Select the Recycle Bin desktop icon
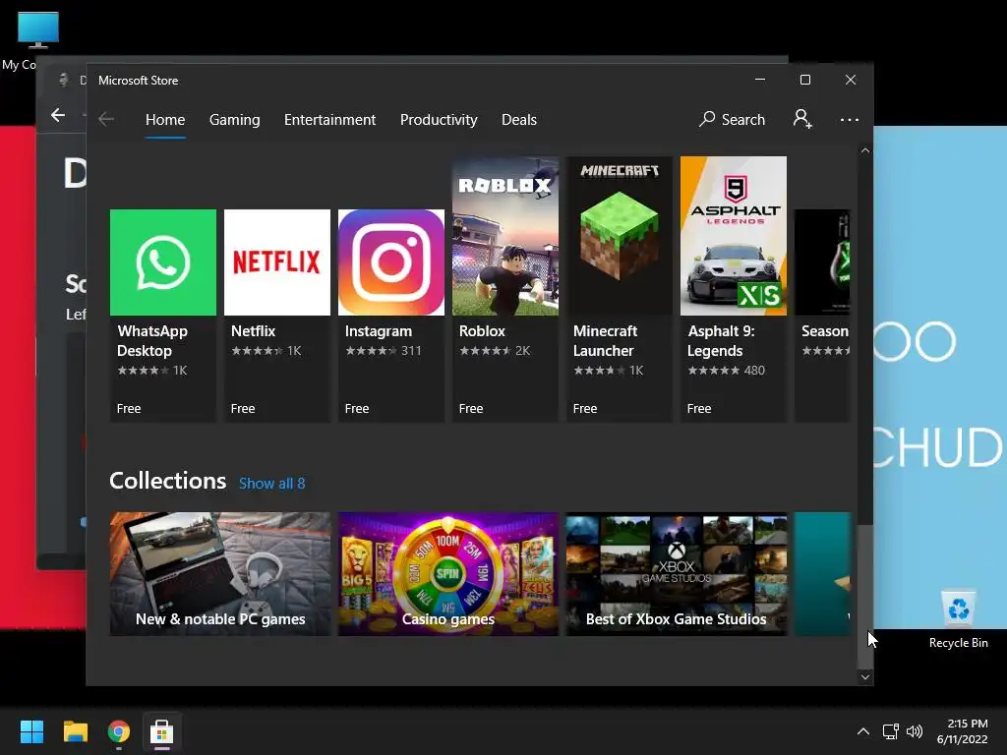This screenshot has width=1007, height=755. click(x=958, y=619)
